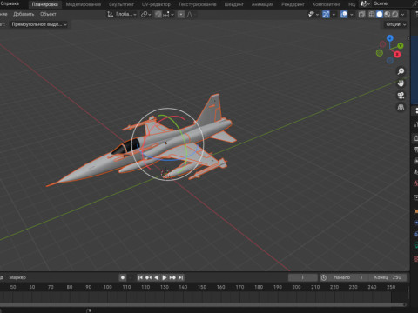The height and width of the screenshot is (313, 418).
Task: Switch to the Моделирование workspace tab
Action: pyautogui.click(x=84, y=4)
